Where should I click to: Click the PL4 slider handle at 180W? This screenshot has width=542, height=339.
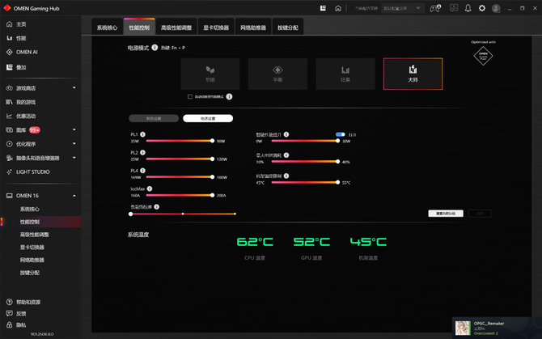click(212, 177)
